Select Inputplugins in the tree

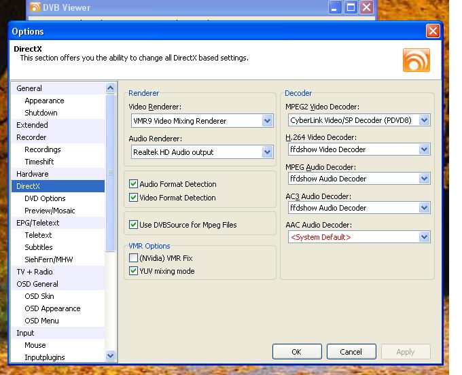58,357
